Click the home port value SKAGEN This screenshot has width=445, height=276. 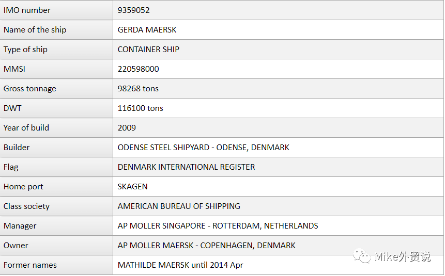132,186
